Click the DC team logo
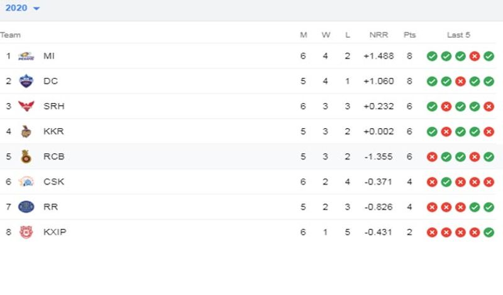The image size is (503, 295). [26, 81]
